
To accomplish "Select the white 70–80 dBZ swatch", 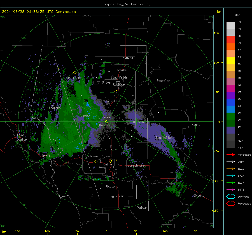I will 231,25.
